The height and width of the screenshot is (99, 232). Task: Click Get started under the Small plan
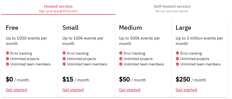[x=73, y=90]
